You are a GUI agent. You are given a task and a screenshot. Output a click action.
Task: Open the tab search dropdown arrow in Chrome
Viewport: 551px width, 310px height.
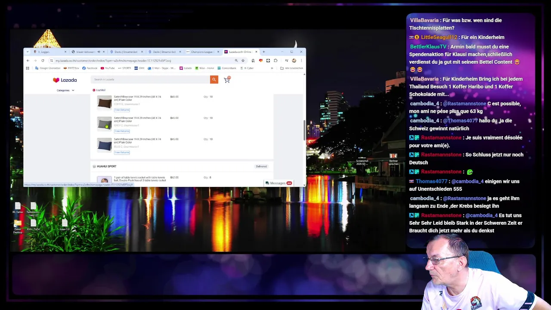[28, 52]
